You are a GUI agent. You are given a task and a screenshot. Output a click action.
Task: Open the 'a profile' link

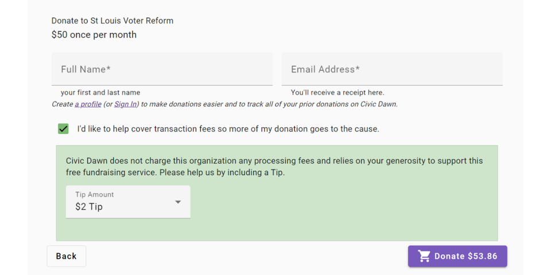(88, 104)
